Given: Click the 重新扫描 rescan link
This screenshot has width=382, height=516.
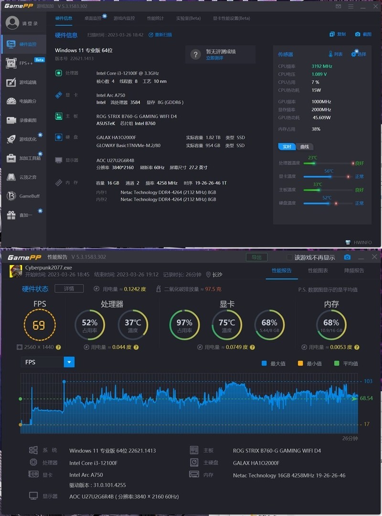Looking at the screenshot, I should 160,35.
